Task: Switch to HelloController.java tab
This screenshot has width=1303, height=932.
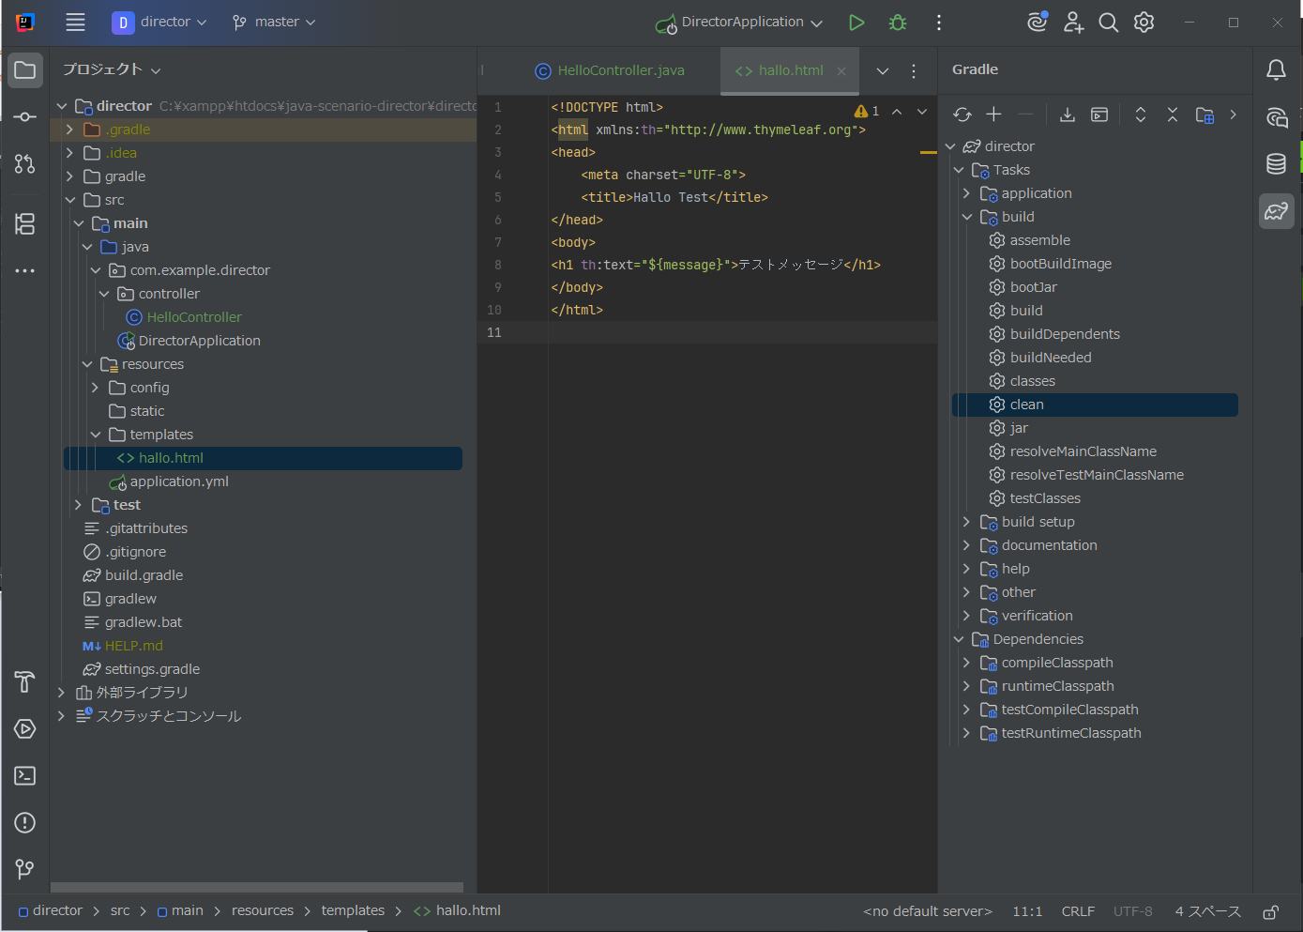Action: [x=610, y=70]
